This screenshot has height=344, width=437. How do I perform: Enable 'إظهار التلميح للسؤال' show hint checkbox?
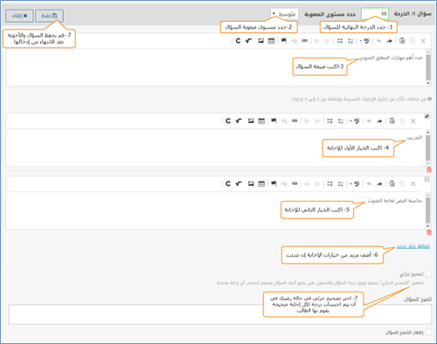(x=428, y=332)
